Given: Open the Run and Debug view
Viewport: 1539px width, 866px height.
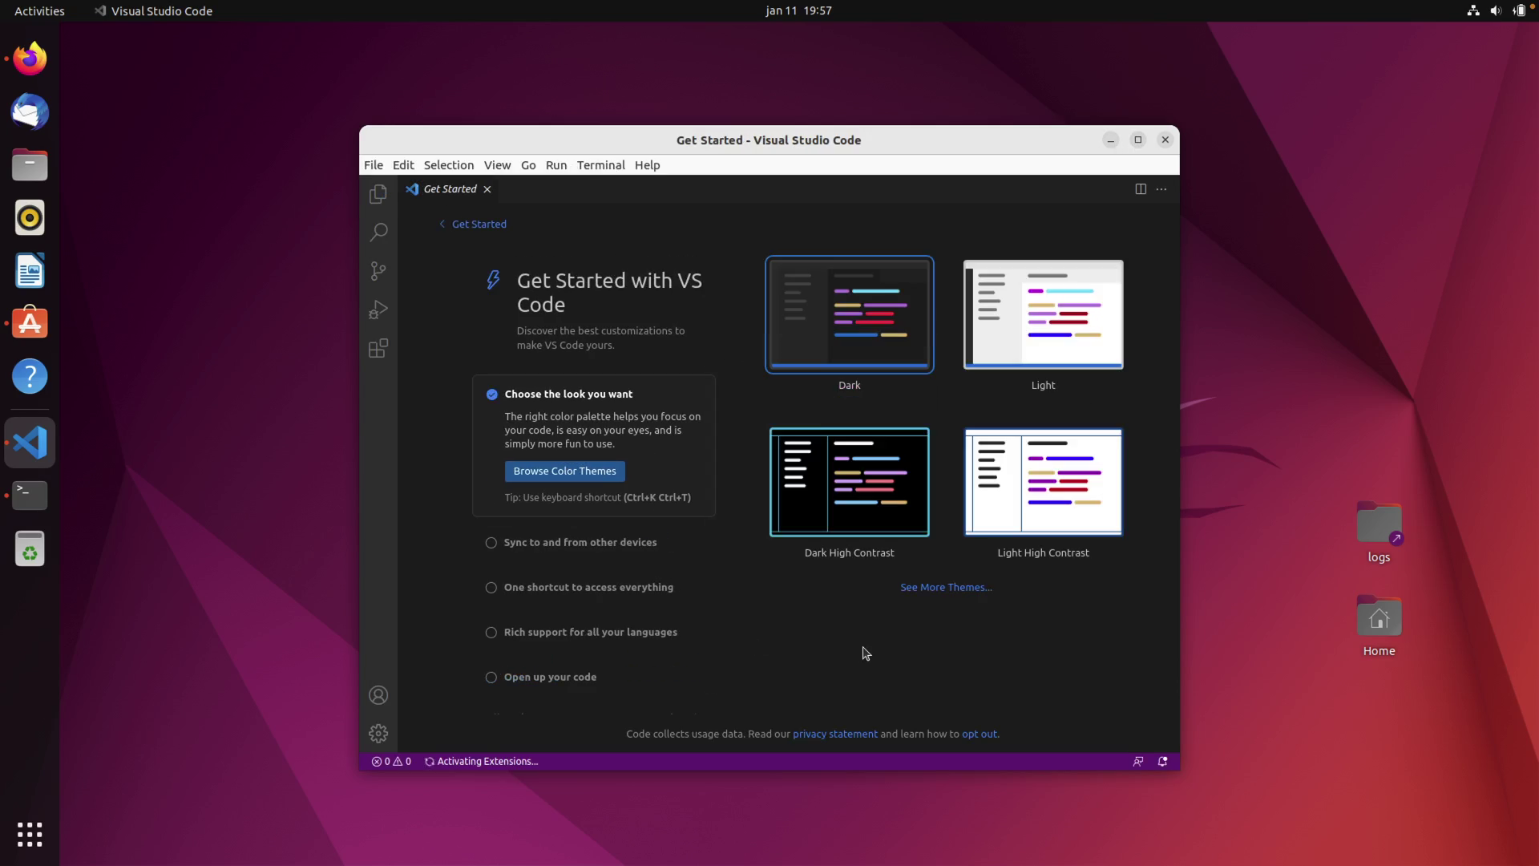Looking at the screenshot, I should 378,310.
